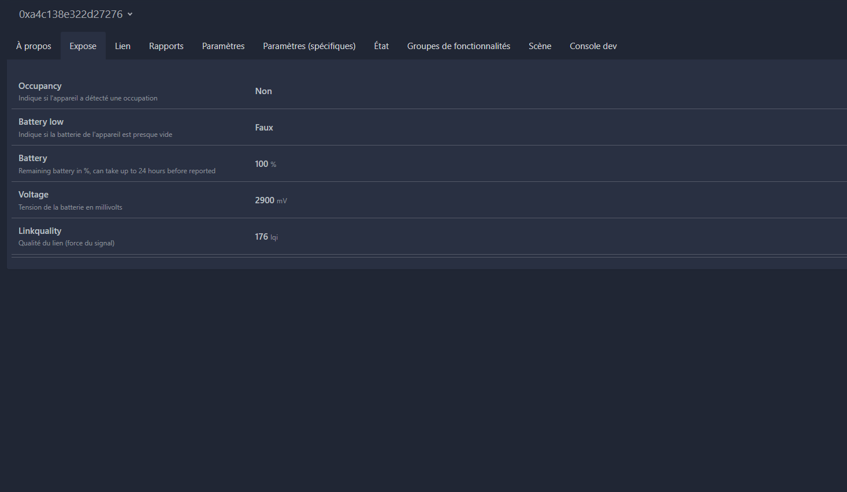Viewport: 847px width, 492px height.
Task: View the État tab
Action: pyautogui.click(x=381, y=46)
